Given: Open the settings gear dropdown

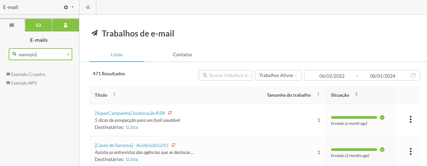Looking at the screenshot, I should click(x=69, y=7).
